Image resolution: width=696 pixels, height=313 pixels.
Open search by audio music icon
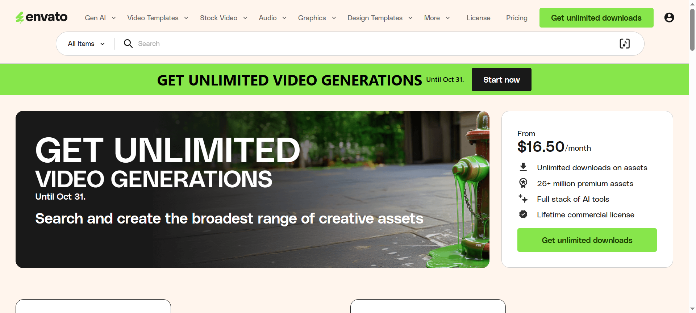coord(625,43)
